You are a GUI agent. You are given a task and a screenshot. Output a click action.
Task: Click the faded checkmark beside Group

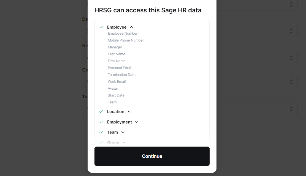click(101, 142)
